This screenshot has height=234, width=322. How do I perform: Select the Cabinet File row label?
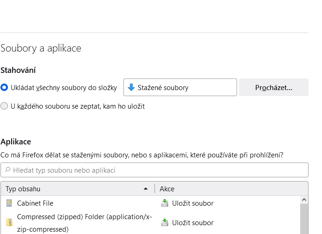coord(35,203)
